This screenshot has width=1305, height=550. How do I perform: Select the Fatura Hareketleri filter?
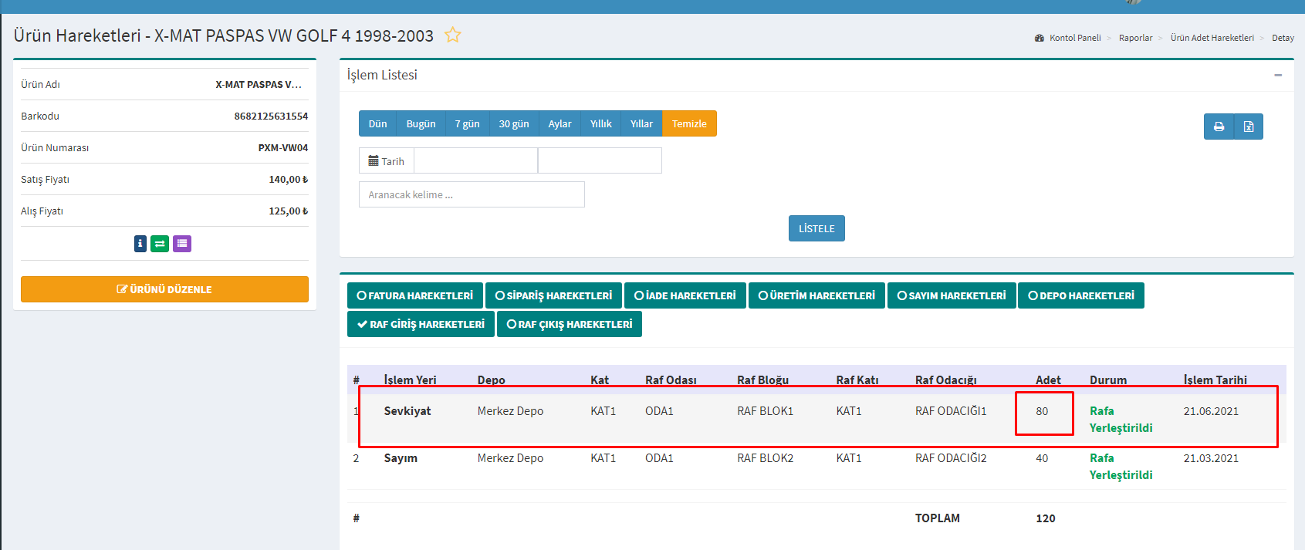[415, 295]
